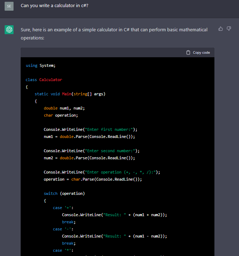Screen dimensions: 239x256
Task: Click the ChatGPT logo avatar
Action: [9, 30]
